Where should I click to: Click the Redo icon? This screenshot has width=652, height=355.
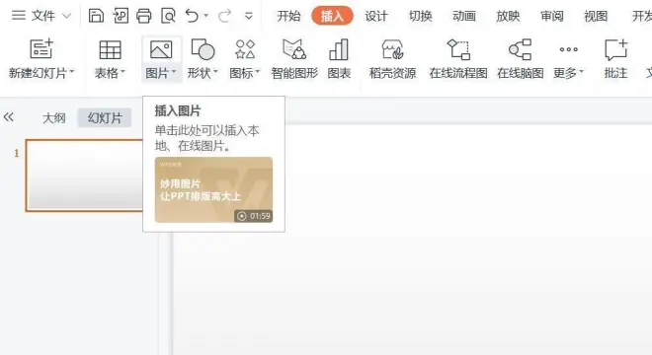coord(224,16)
